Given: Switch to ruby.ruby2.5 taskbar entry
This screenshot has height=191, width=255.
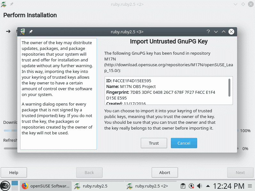Looking at the screenshot, I should [x=98, y=186].
